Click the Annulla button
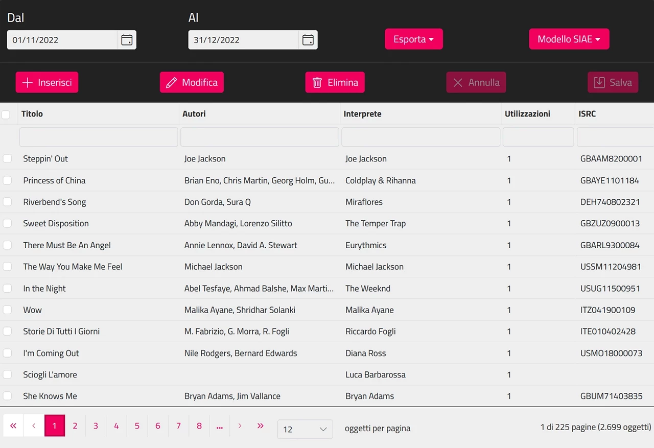The image size is (654, 448). tap(476, 82)
